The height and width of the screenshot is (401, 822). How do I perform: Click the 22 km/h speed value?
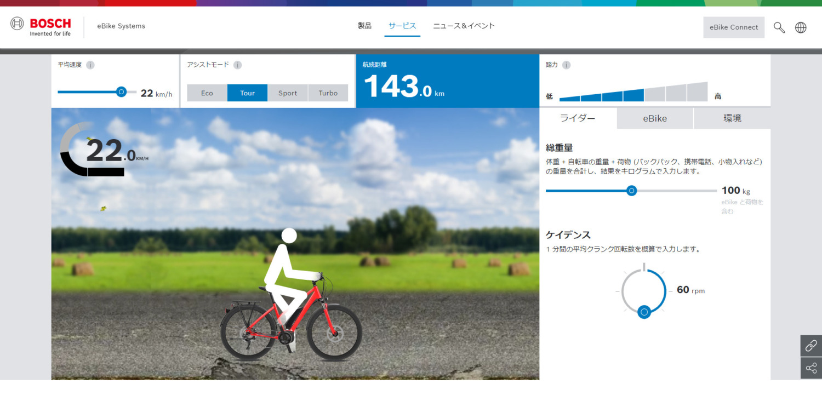[156, 93]
